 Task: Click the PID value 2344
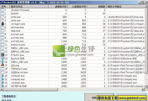(x=64, y=76)
